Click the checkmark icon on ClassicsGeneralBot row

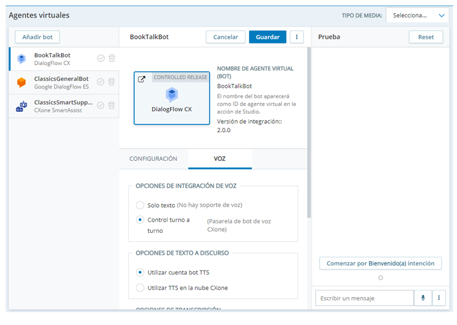[x=101, y=82]
